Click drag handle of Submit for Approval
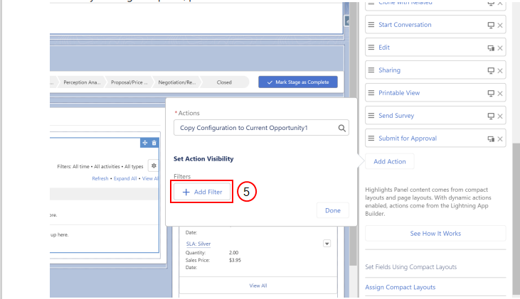Screen dimensions: 520x299 [371, 138]
